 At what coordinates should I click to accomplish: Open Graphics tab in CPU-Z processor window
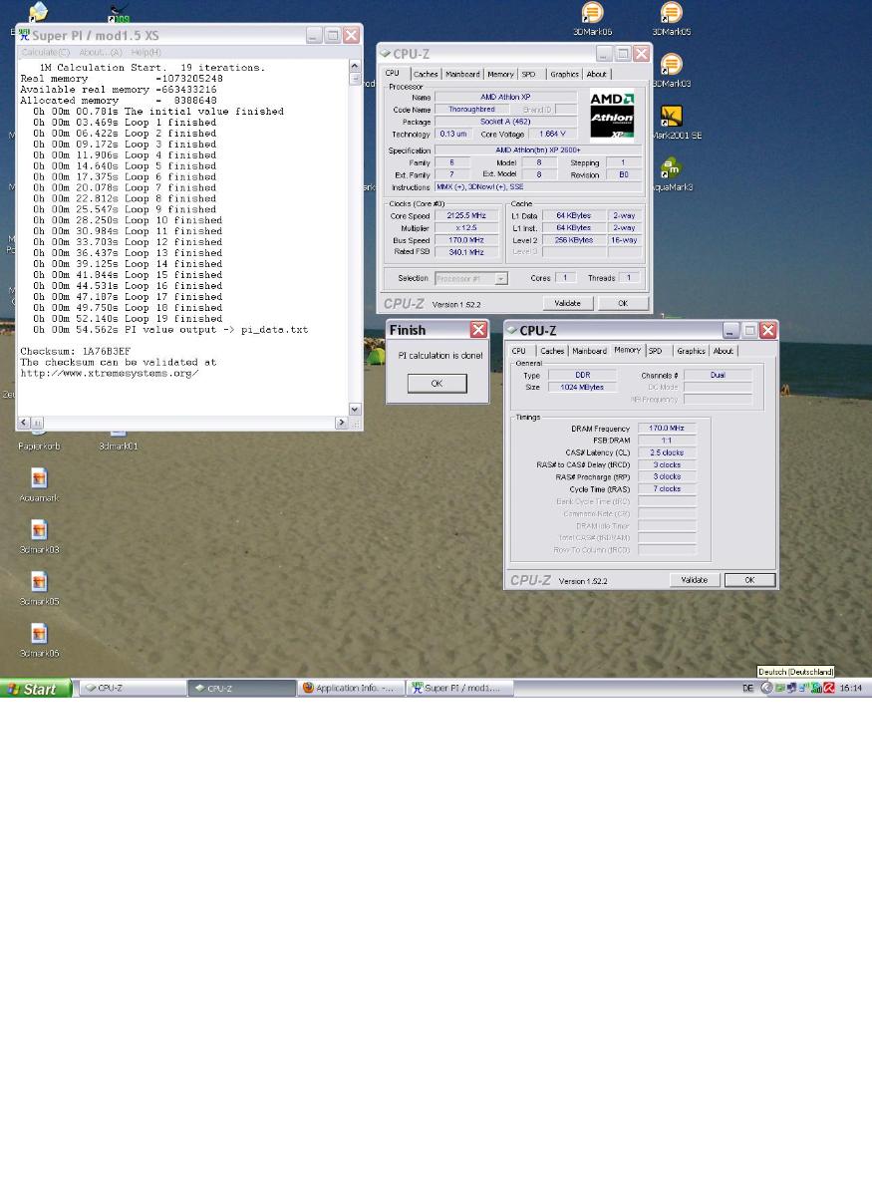pos(564,74)
